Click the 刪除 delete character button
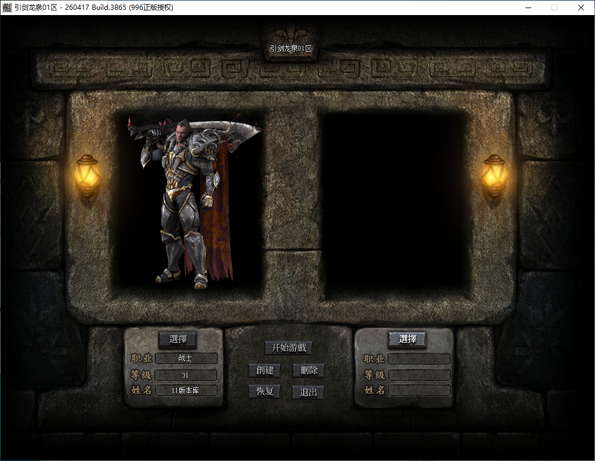The width and height of the screenshot is (595, 461). click(308, 371)
